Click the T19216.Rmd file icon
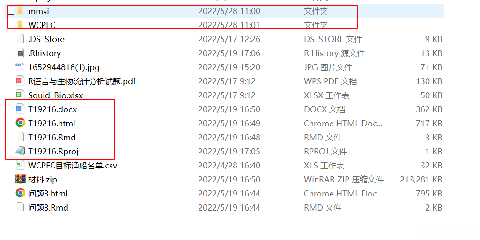Screen dimensions: 480x240 (20, 137)
